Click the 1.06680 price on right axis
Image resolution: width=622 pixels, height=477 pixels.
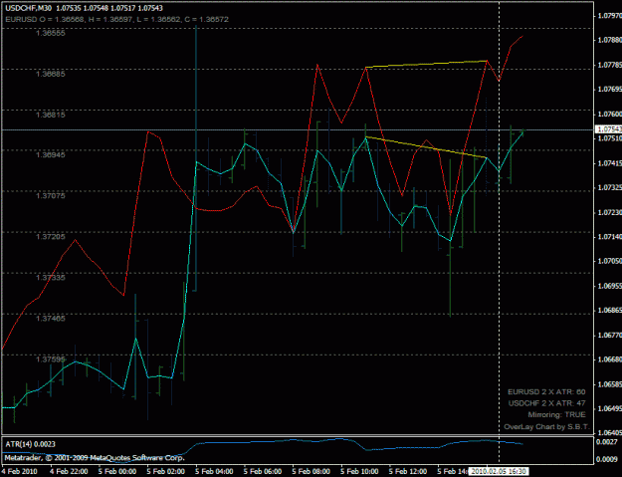pyautogui.click(x=609, y=359)
